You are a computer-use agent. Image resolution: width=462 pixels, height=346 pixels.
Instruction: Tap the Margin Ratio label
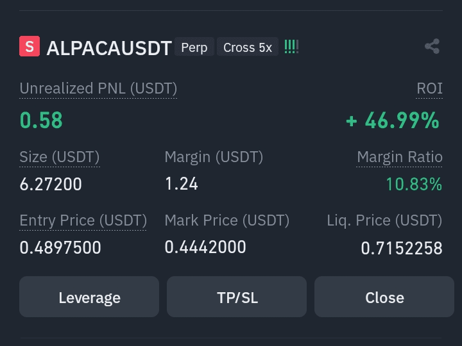click(400, 157)
